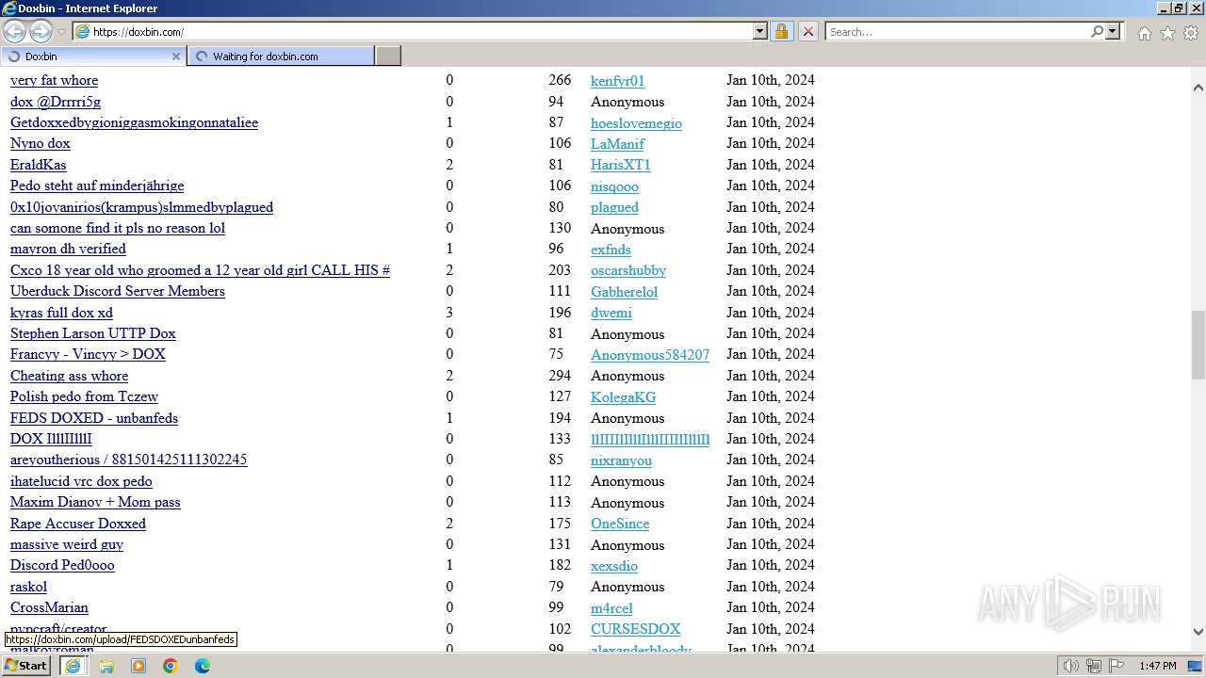Open user profile 'xexsdio'

[614, 566]
